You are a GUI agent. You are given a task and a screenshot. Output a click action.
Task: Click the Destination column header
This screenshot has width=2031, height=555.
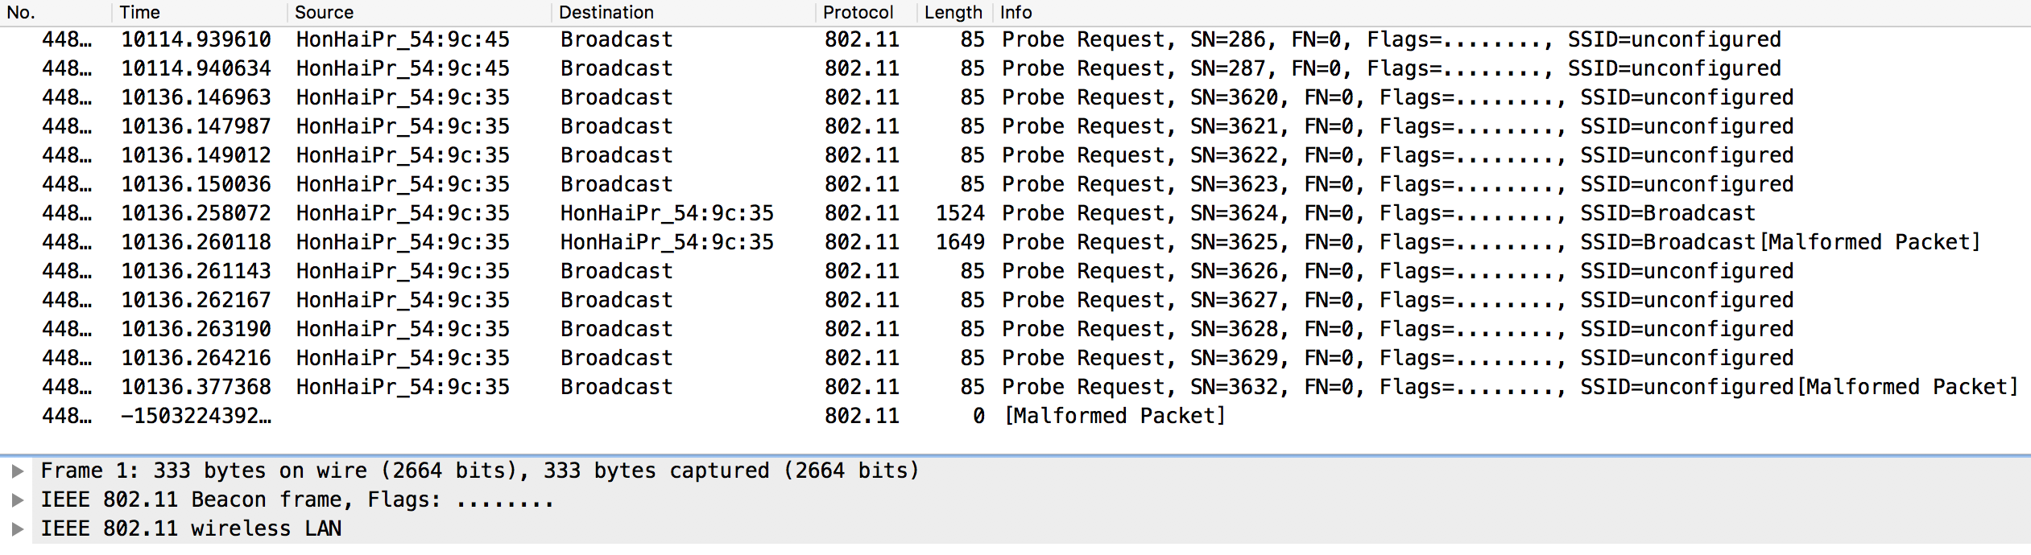tap(683, 12)
